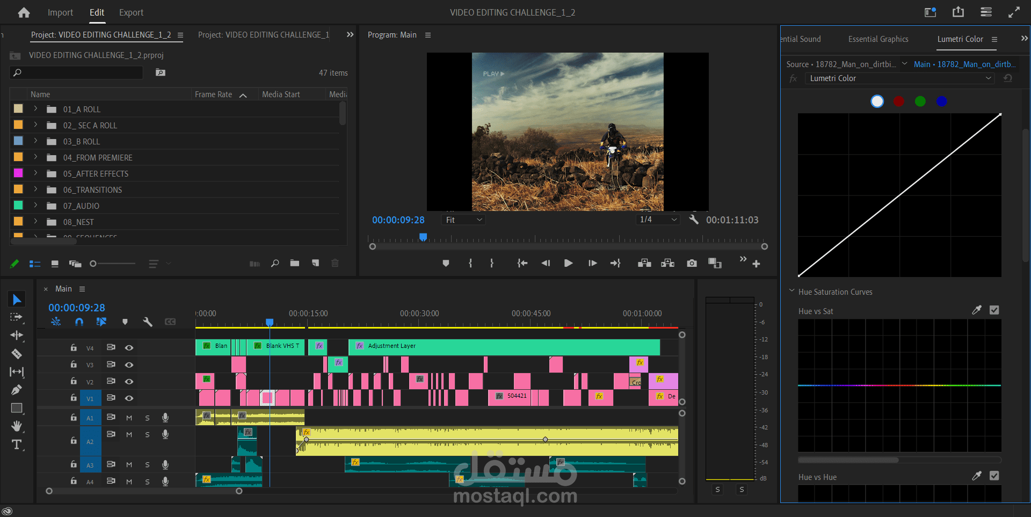Image resolution: width=1031 pixels, height=517 pixels.
Task: Show overflow panels in Project group
Action: click(x=350, y=34)
